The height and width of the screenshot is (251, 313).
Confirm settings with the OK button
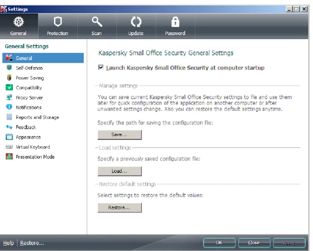219,243
